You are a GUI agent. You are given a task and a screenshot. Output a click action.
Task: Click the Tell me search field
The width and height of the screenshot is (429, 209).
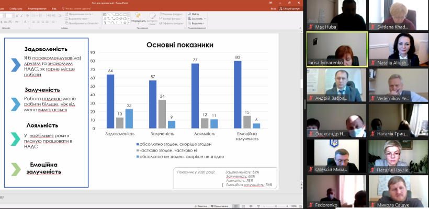point(77,9)
